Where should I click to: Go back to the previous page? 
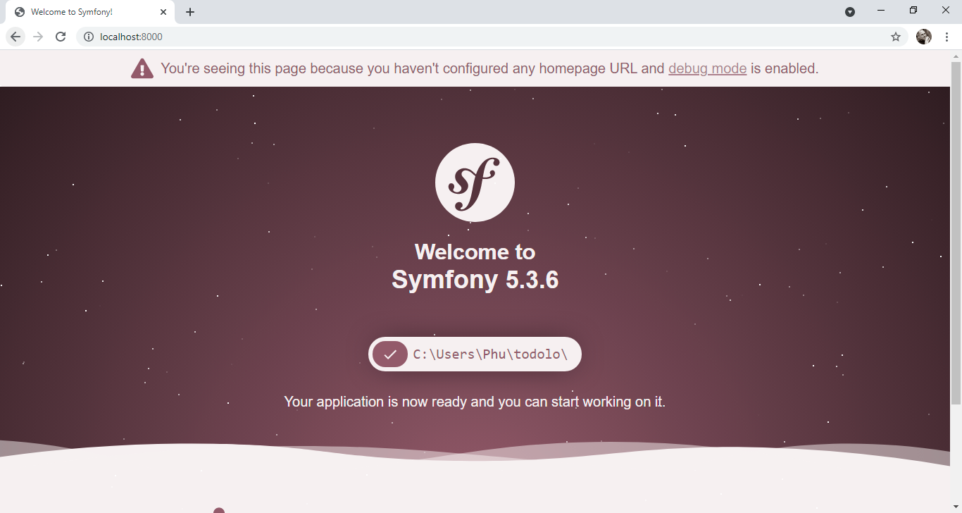coord(15,37)
